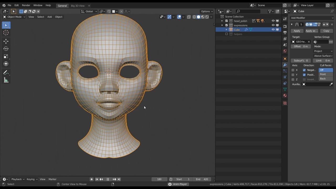Enable the X axis checkbox
Screen dimensions: 336x189
tap(293, 70)
